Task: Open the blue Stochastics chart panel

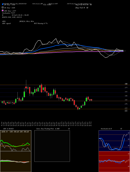Action: [114, 141]
